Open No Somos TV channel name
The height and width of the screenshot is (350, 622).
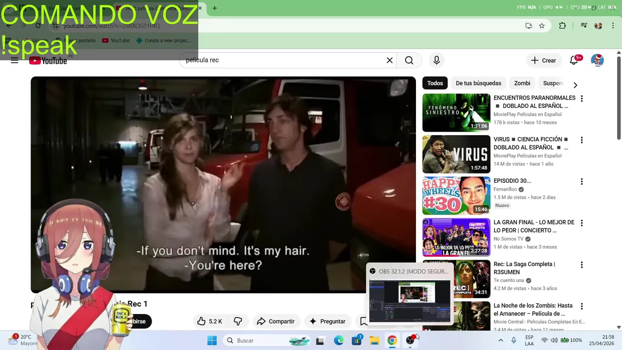click(508, 239)
